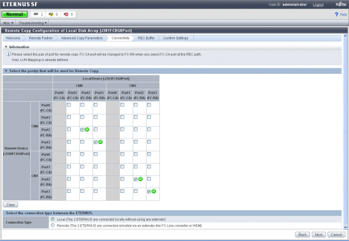Collapse the Select the port(s) section
The width and height of the screenshot is (349, 241).
click(x=6, y=71)
